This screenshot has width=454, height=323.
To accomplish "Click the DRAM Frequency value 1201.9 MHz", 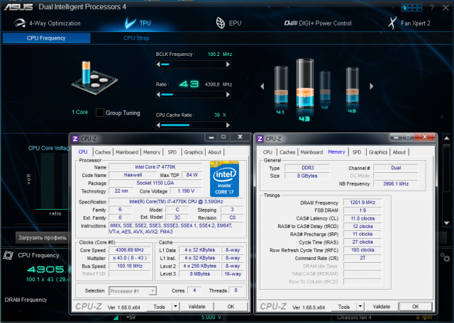I will [x=362, y=203].
